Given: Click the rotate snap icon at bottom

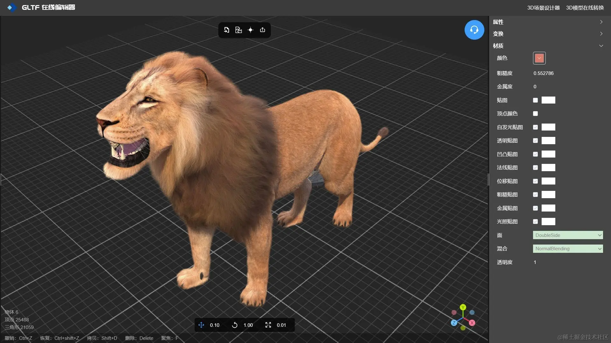Looking at the screenshot, I should (x=235, y=325).
